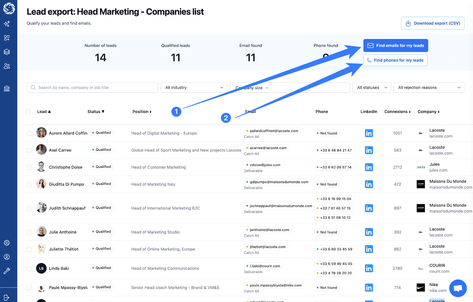473x302 pixels.
Task: Open the stacked layers icon in sidebar
Action: pos(7,52)
